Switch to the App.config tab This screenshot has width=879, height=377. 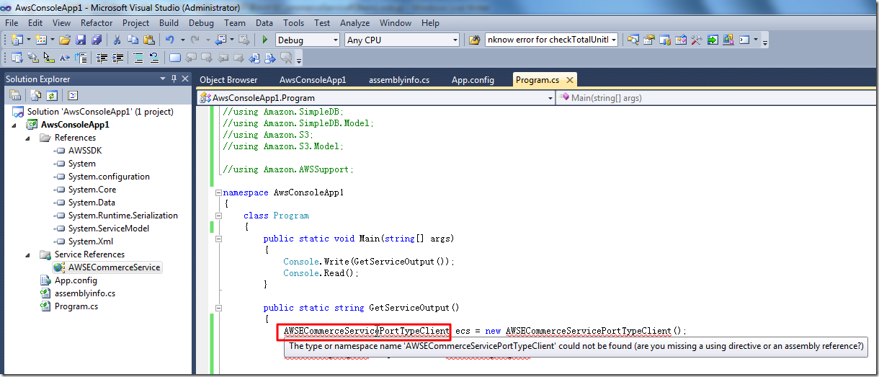(473, 80)
